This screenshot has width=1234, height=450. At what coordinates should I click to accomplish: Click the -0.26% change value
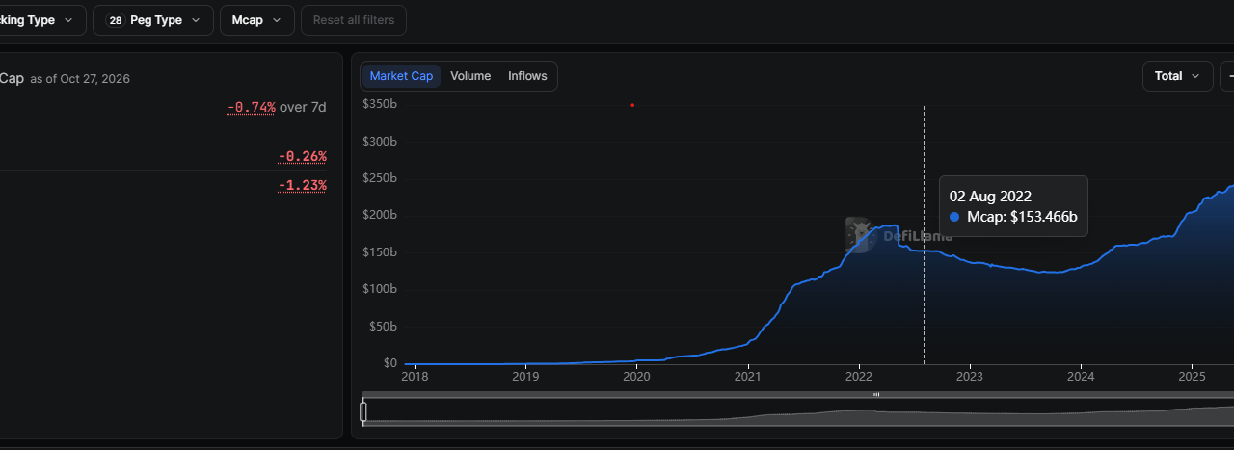click(303, 156)
